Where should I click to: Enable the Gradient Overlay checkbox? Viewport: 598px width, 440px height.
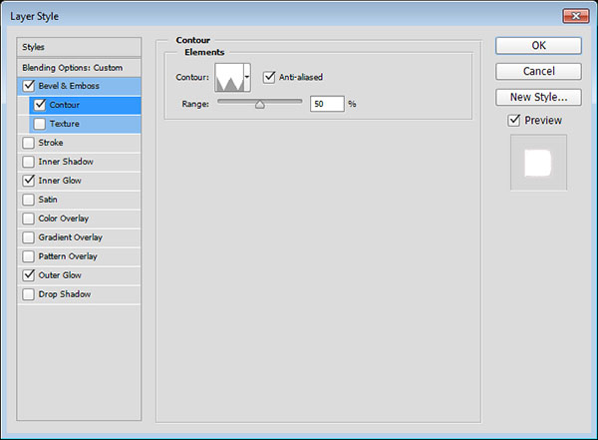29,237
